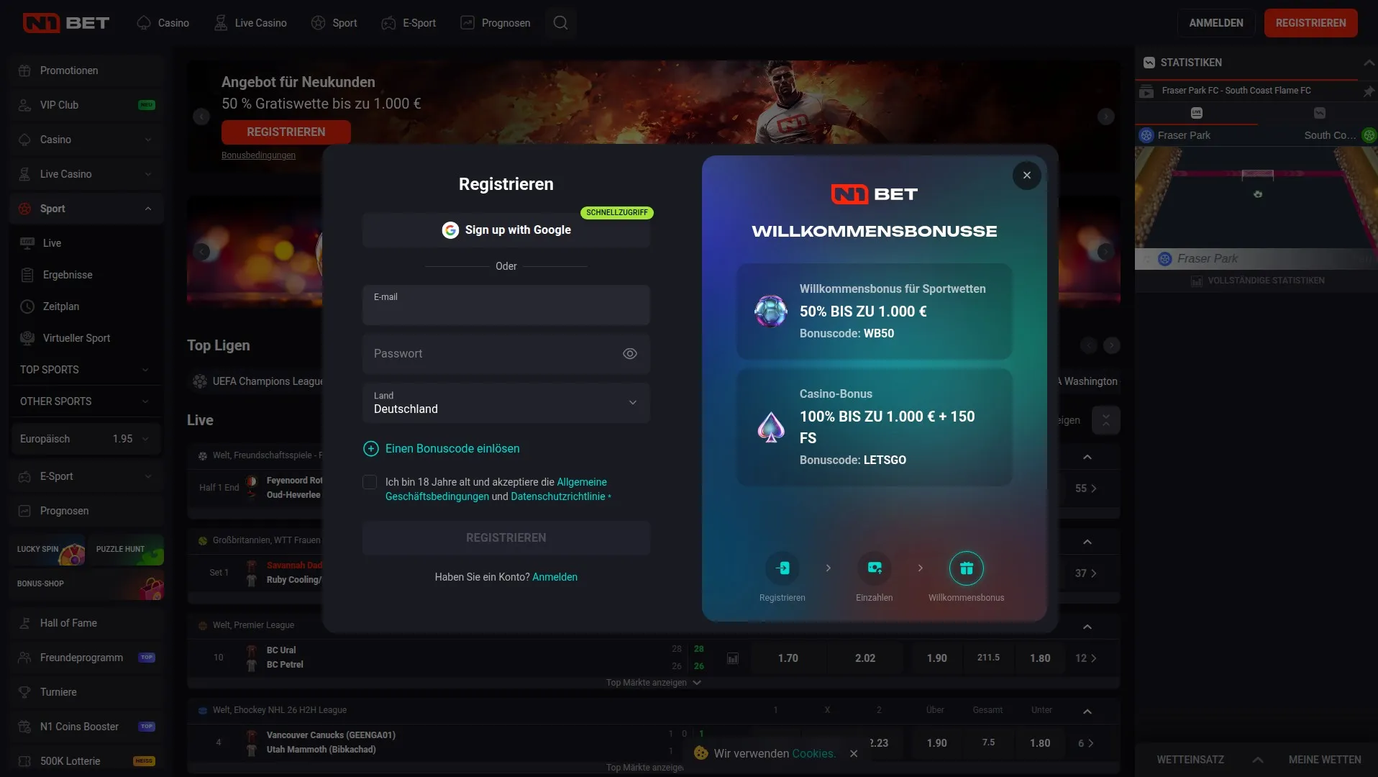Open the search magnifier in top bar

point(560,23)
